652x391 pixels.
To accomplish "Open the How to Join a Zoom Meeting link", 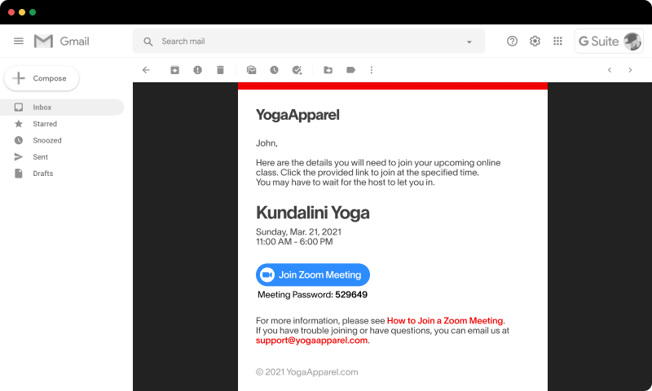I will coord(445,321).
